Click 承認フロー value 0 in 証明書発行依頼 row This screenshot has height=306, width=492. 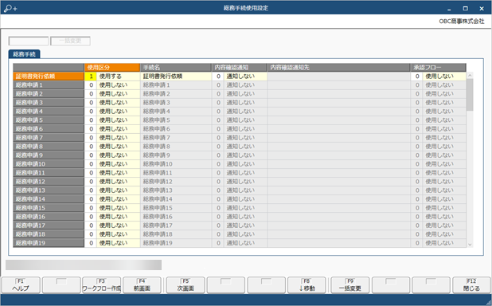pyautogui.click(x=416, y=76)
